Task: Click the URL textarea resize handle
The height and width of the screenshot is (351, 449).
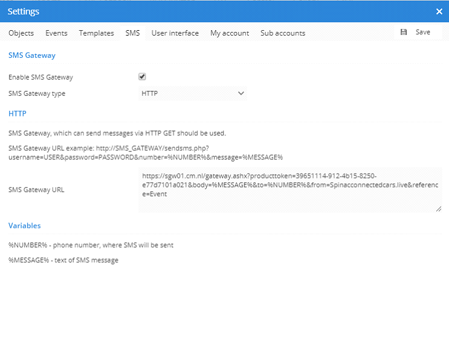Action: point(438,209)
